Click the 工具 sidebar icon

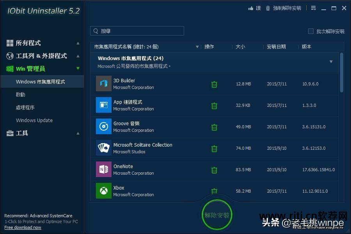[x=10, y=133]
